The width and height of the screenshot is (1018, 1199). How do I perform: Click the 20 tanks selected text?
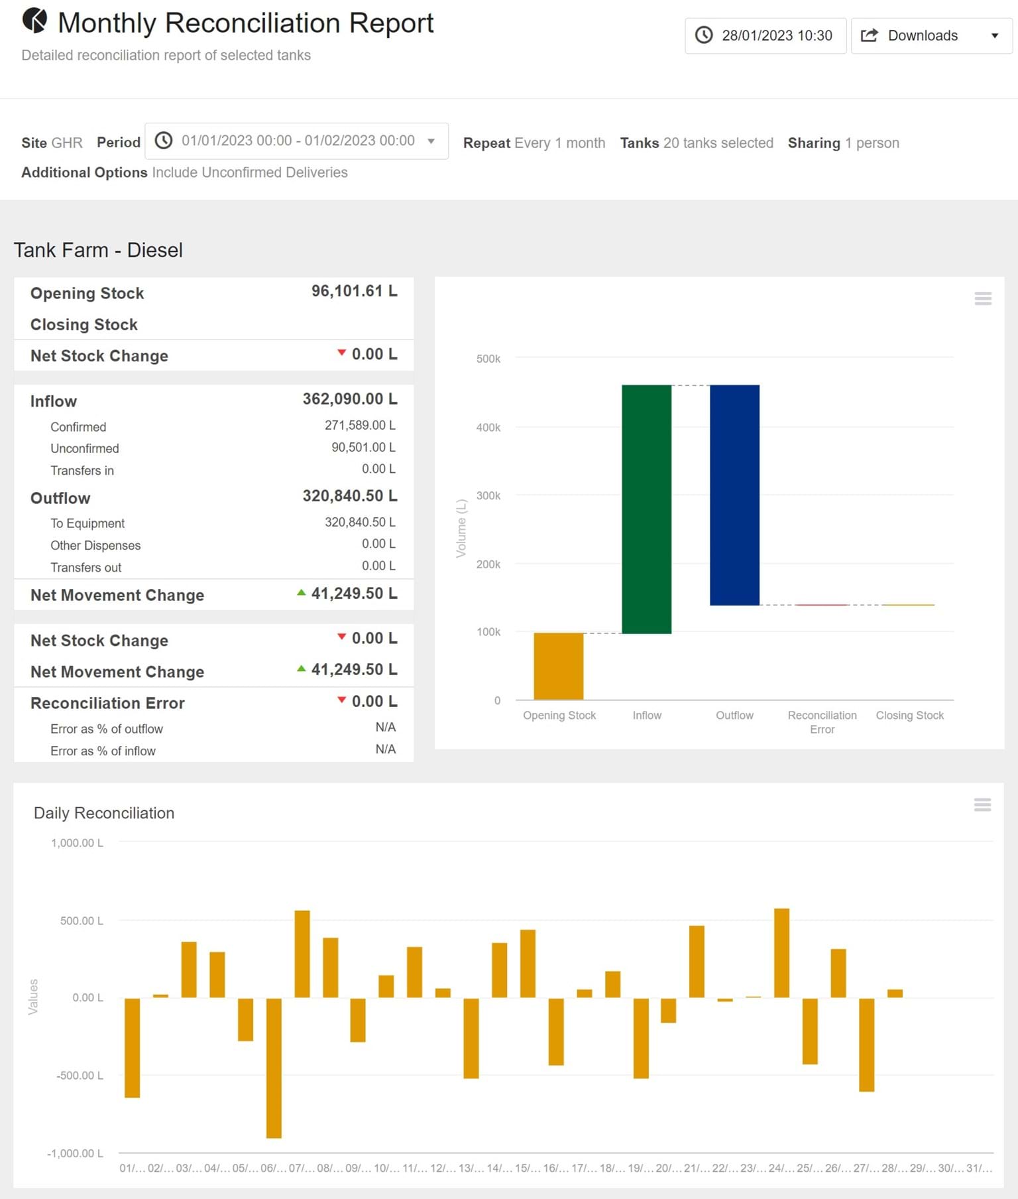click(718, 143)
